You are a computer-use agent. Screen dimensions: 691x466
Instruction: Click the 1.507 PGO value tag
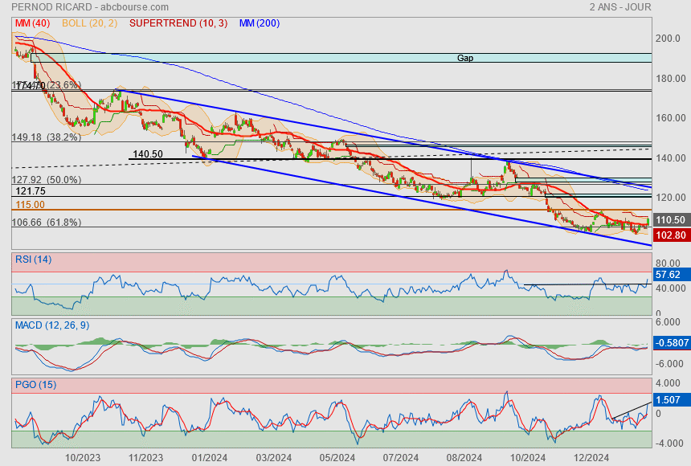tap(671, 400)
